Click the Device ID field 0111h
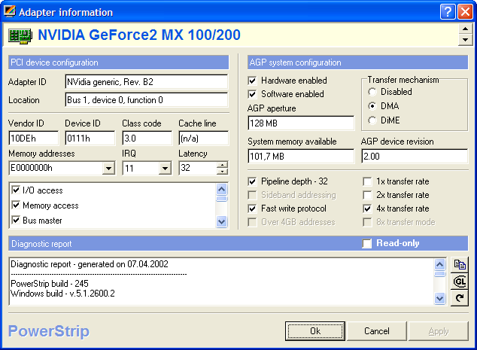477x350 pixels. click(x=90, y=138)
